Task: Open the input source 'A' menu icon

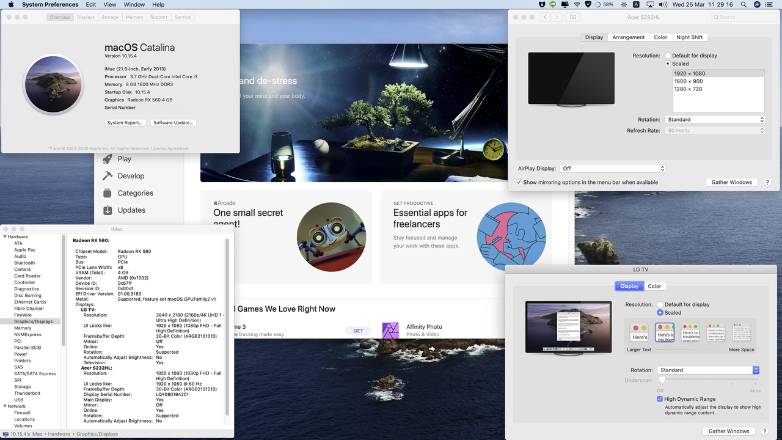Action: 636,4
